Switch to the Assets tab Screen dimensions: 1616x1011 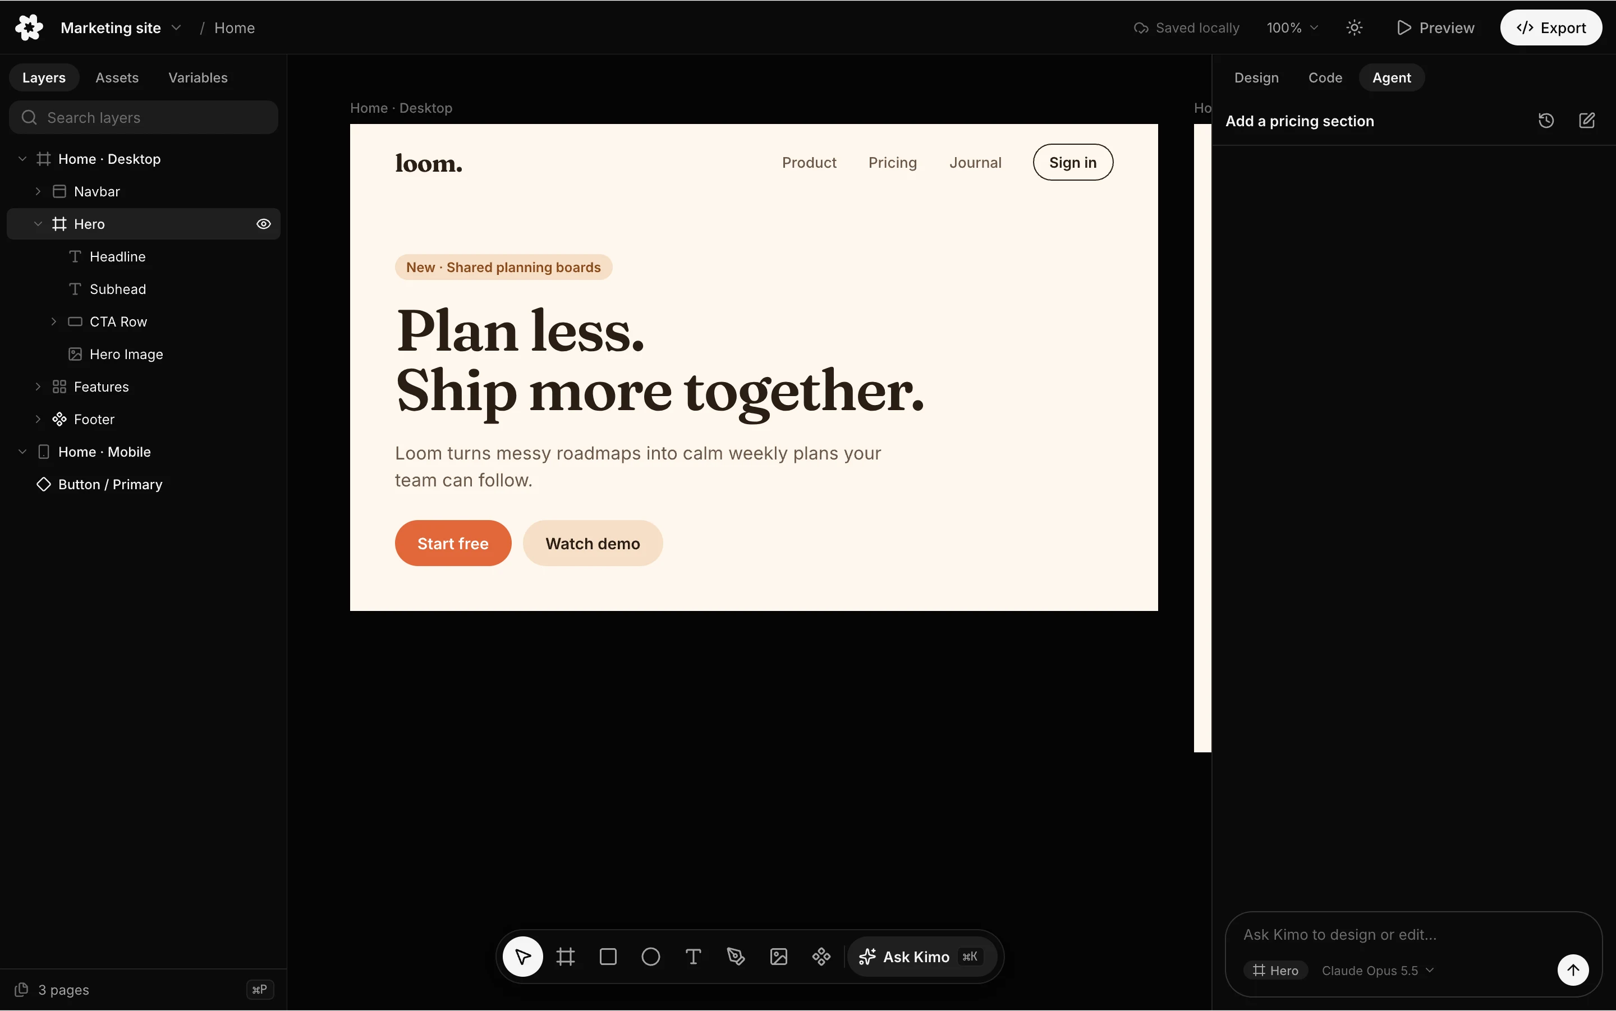[x=117, y=77]
